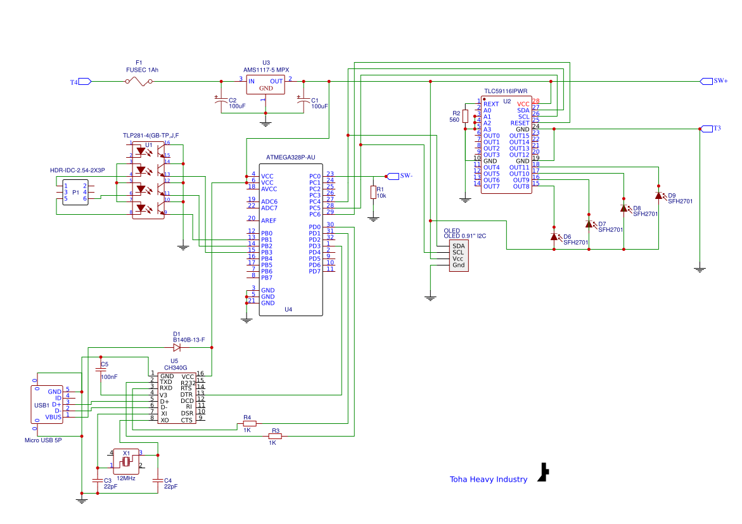This screenshot has height=524, width=742.
Task: Click the X1 12MHz crystal symbol
Action: pyautogui.click(x=126, y=461)
